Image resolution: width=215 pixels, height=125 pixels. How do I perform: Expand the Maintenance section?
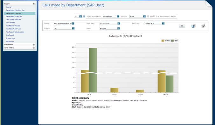(x=34, y=45)
